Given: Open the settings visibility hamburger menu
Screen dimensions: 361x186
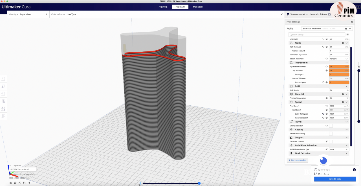Looking at the screenshot, I should point(347,35).
